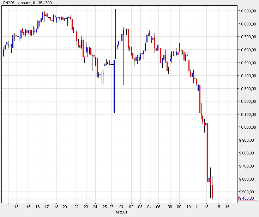Screen dimensions: 259x217
Task: Click date label 13 next to date label 15
Action: pyautogui.click(x=16, y=207)
